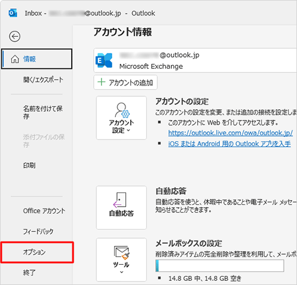Click the back arrow circle icon
The image size is (297, 285).
14,36
